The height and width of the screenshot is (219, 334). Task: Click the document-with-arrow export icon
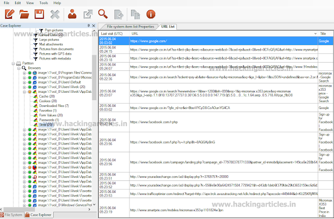click(x=118, y=15)
